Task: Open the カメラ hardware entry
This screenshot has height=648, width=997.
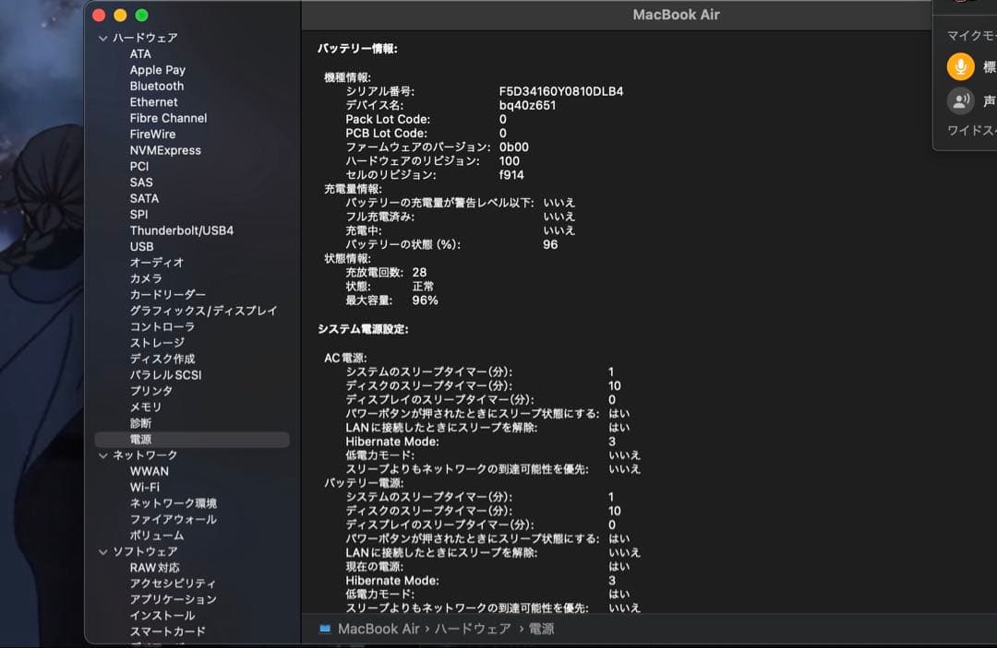Action: pos(146,278)
